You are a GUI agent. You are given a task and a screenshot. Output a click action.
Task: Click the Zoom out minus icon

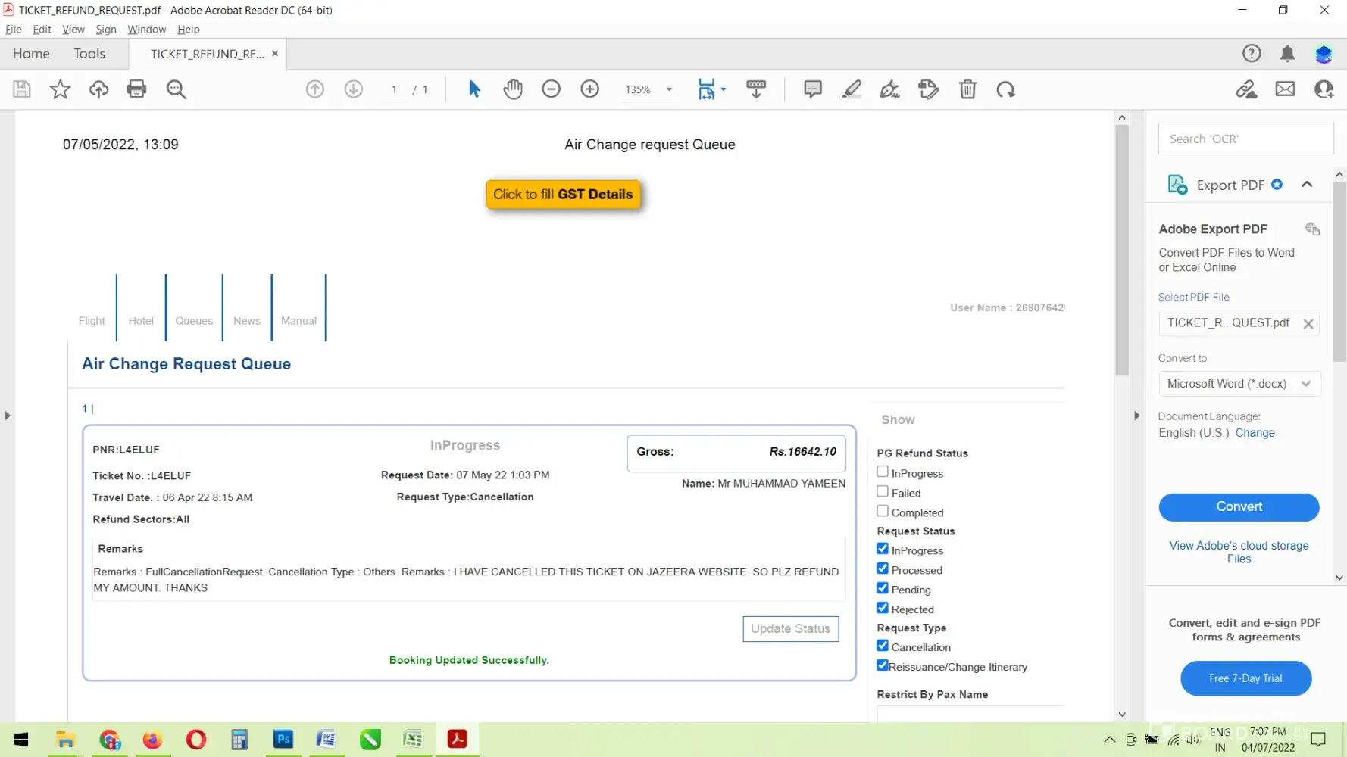[x=551, y=89]
